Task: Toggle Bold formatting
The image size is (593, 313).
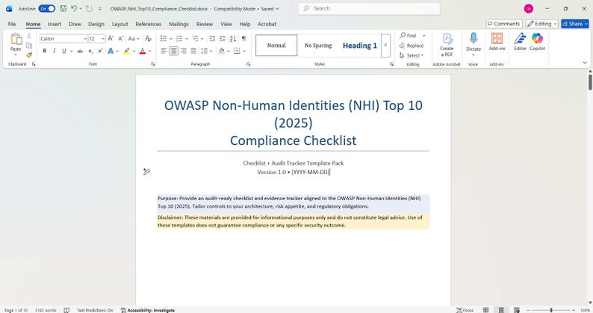Action: click(44, 51)
